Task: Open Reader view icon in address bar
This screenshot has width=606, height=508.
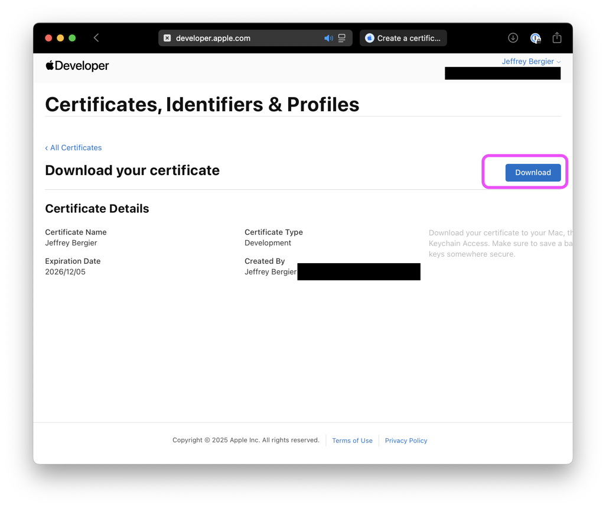Action: (342, 38)
